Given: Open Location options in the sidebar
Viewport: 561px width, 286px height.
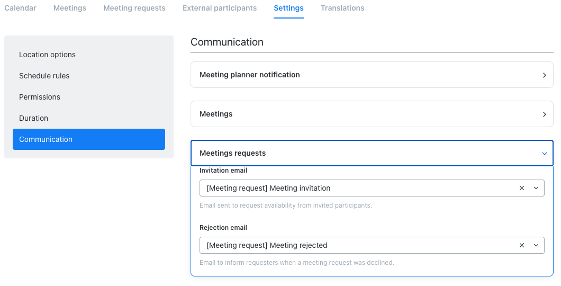Looking at the screenshot, I should click(47, 55).
